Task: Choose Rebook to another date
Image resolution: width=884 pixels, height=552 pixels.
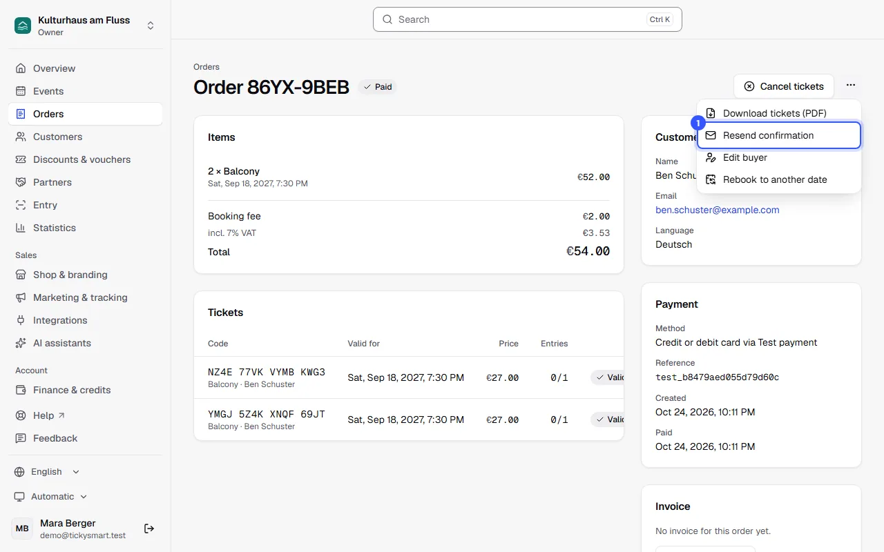Action: [779, 179]
